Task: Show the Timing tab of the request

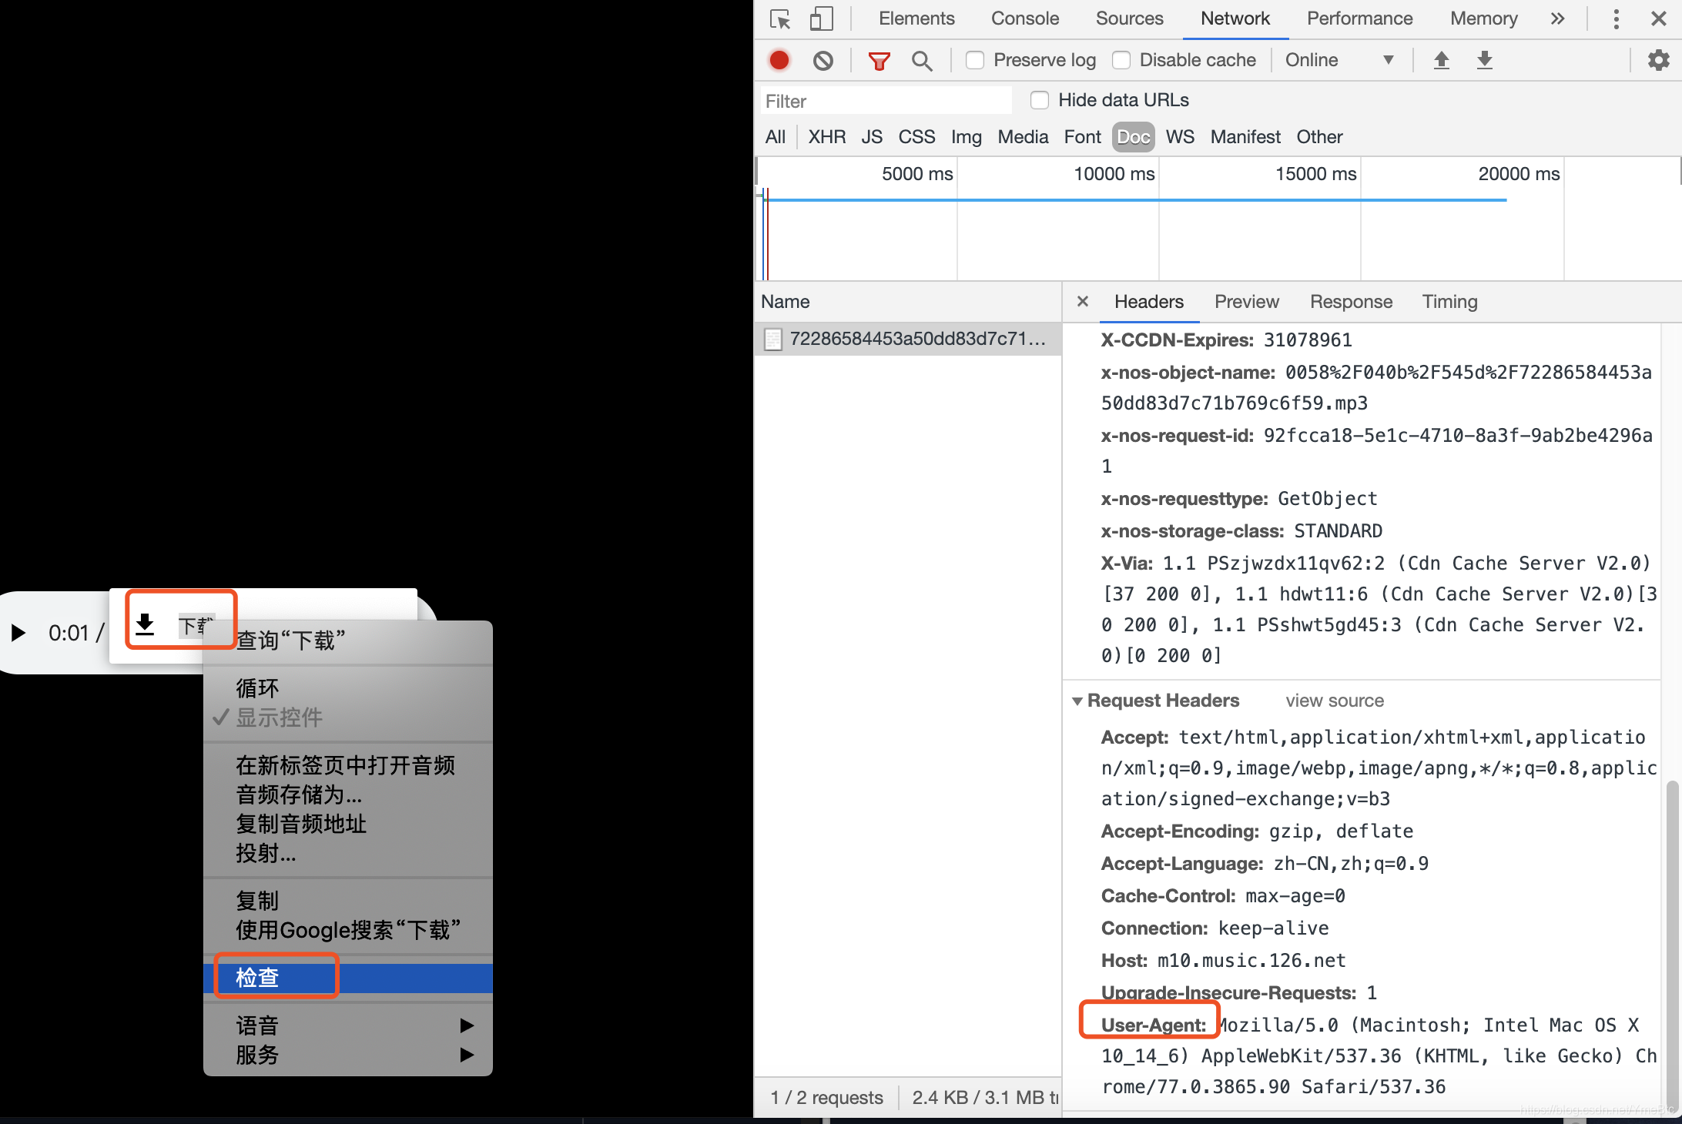Action: coord(1449,301)
